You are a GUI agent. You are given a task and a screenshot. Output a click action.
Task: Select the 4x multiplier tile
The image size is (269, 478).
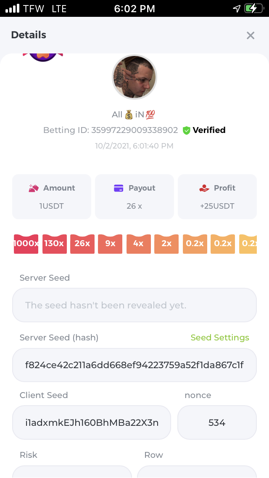139,244
